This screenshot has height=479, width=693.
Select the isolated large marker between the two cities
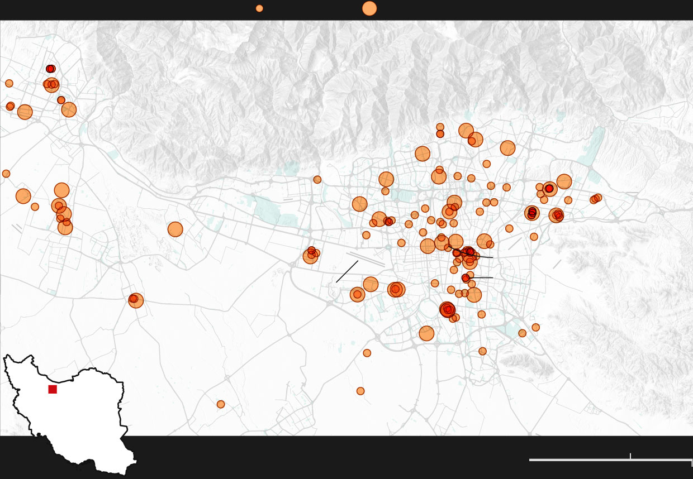tap(175, 229)
